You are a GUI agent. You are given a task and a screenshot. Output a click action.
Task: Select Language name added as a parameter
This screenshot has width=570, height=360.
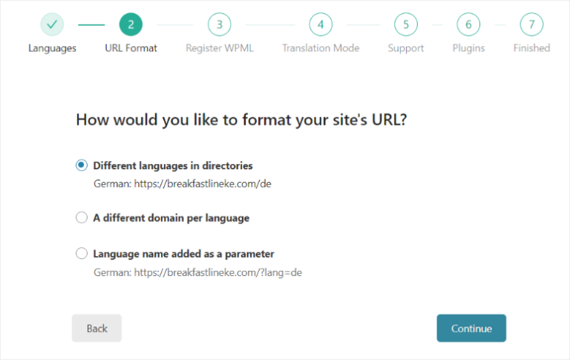click(x=82, y=254)
